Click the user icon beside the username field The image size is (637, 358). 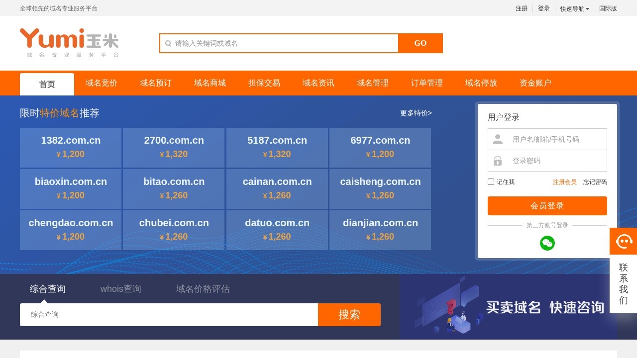[x=498, y=139]
